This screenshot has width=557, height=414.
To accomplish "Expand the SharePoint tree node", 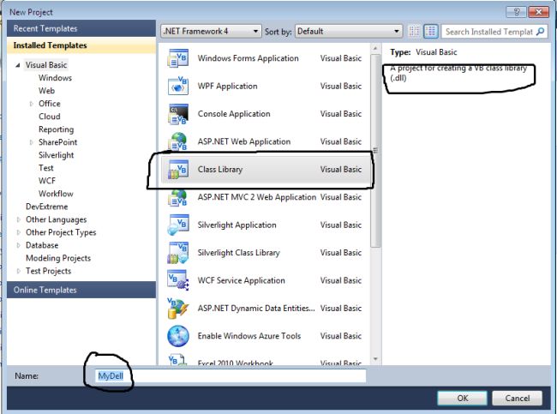I will (x=31, y=142).
